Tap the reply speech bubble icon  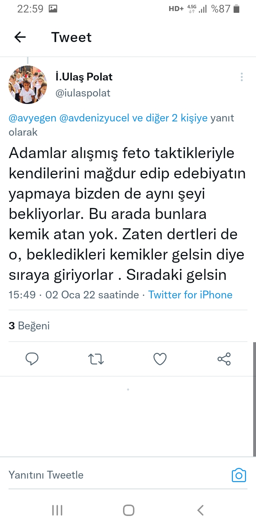32,359
